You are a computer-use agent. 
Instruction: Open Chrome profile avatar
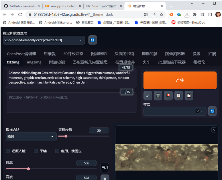coord(218,14)
